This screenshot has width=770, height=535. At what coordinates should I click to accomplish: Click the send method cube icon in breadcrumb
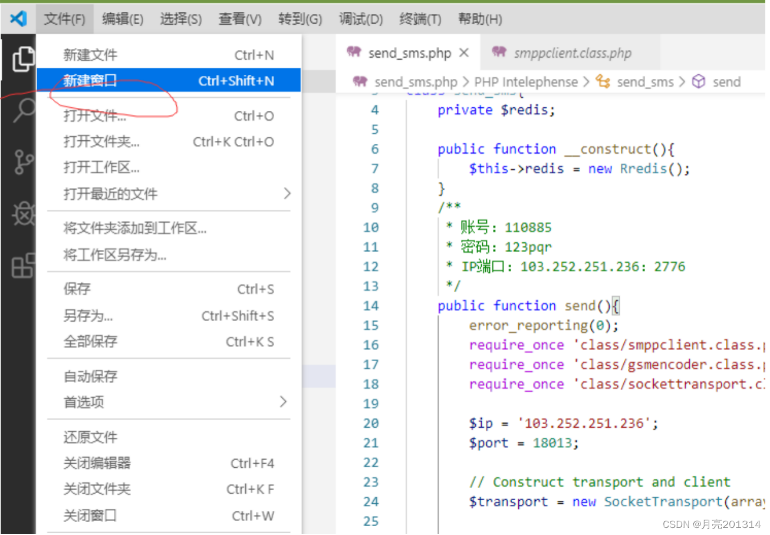(699, 81)
